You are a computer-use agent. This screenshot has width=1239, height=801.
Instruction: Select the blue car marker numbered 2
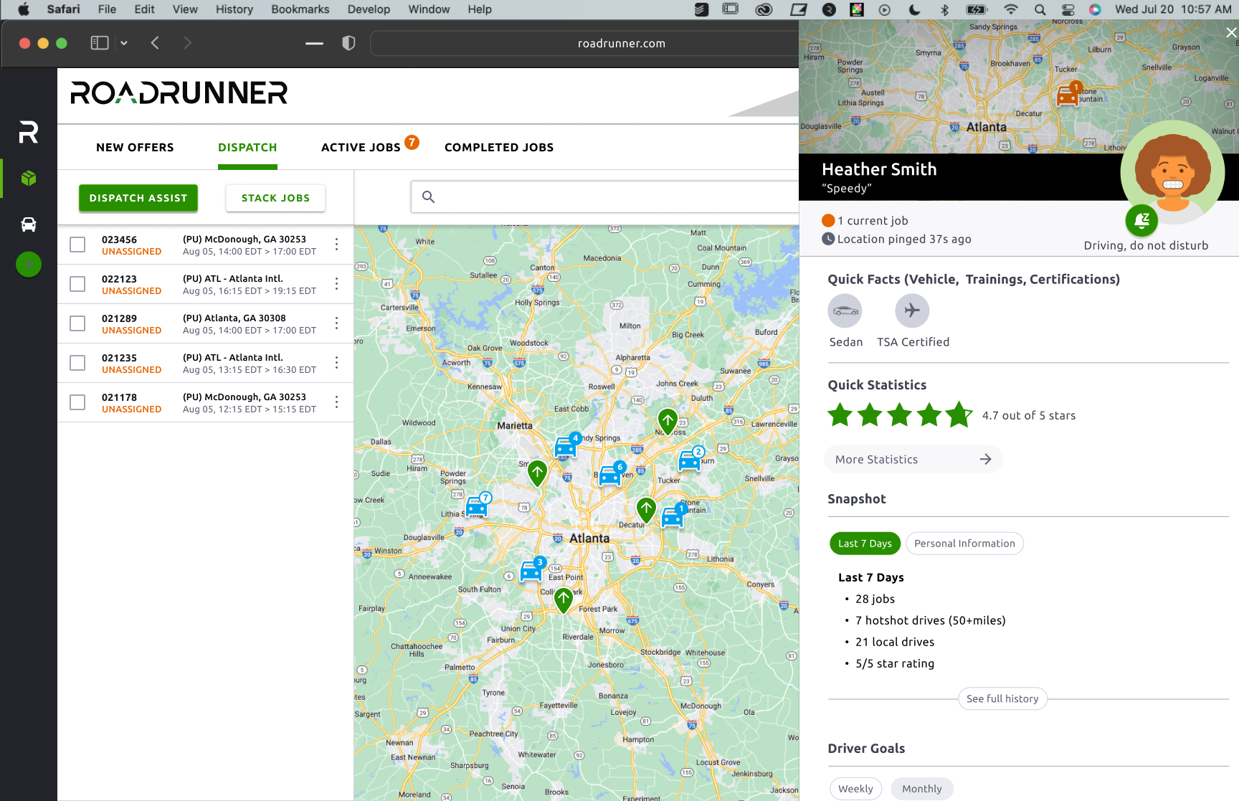pyautogui.click(x=690, y=459)
